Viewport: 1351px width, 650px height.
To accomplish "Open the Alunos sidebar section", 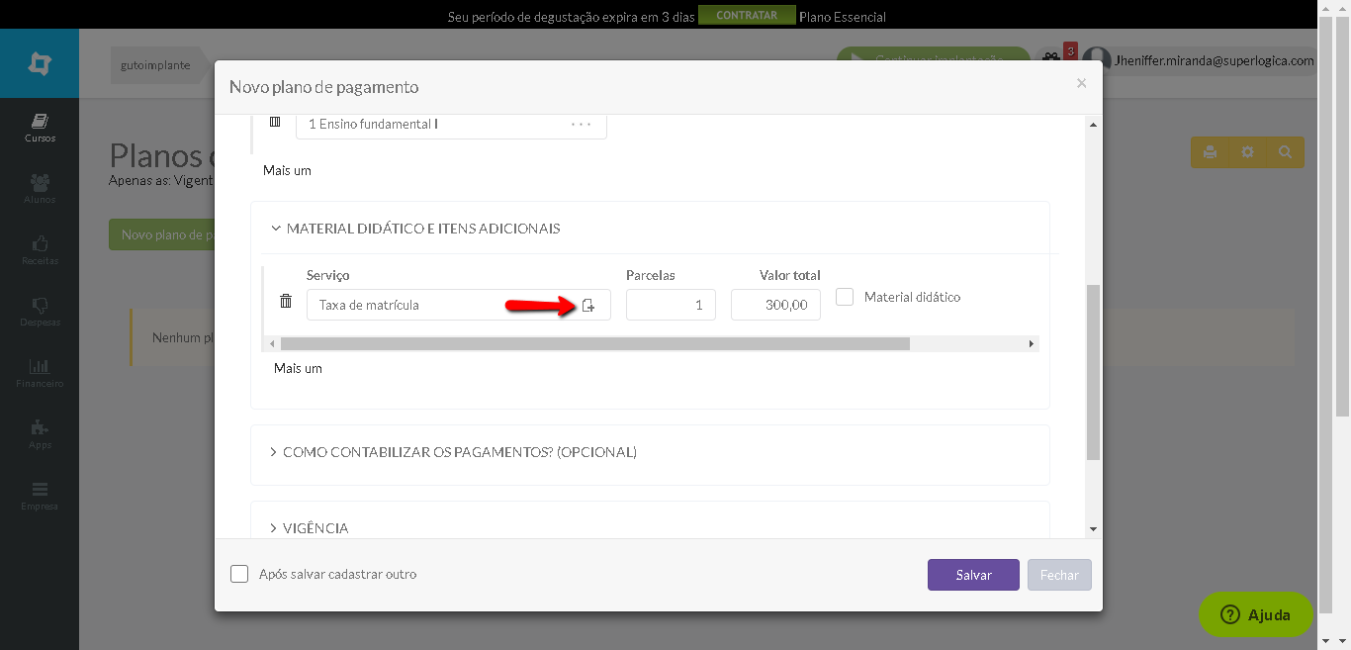I will tap(40, 189).
